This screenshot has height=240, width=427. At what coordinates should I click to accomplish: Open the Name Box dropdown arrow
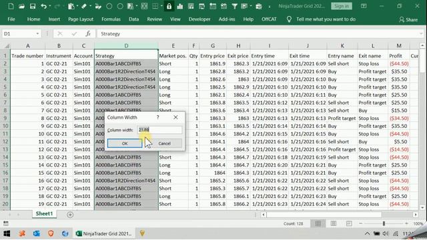[x=37, y=34]
